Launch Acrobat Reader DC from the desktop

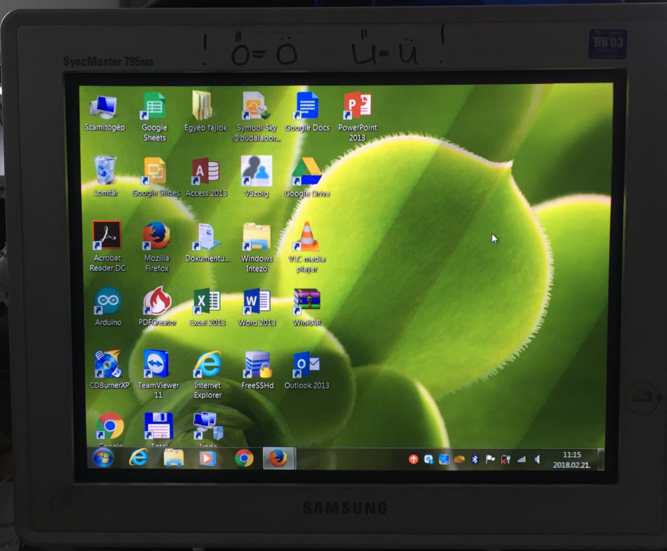[107, 246]
